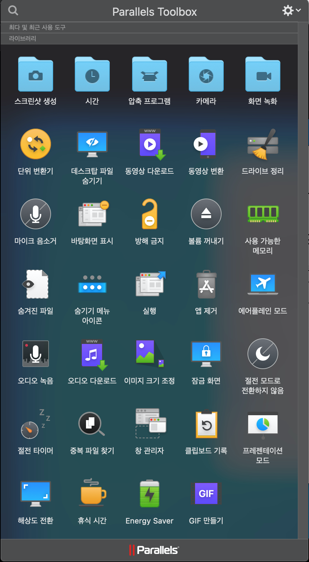Image resolution: width=309 pixels, height=562 pixels.
Task: Open the 앱 제거 trash icon
Action: 206,284
